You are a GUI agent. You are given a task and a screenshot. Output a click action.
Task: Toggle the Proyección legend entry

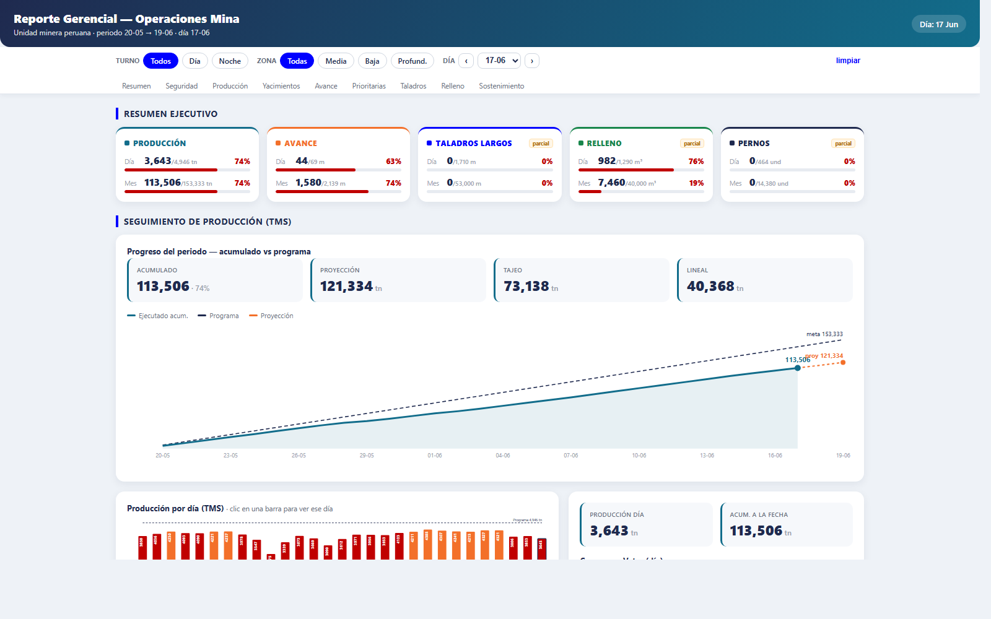(271, 316)
